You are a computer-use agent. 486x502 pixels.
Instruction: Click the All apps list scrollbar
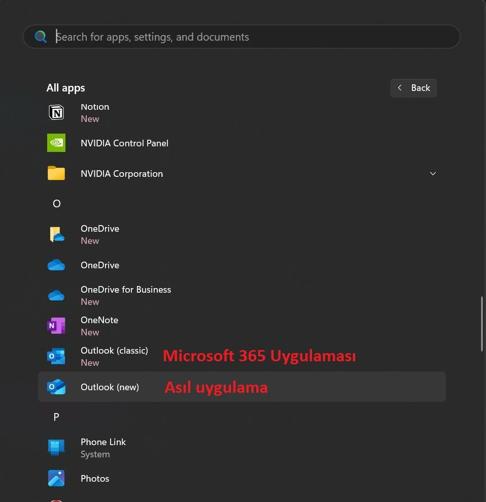[x=481, y=324]
